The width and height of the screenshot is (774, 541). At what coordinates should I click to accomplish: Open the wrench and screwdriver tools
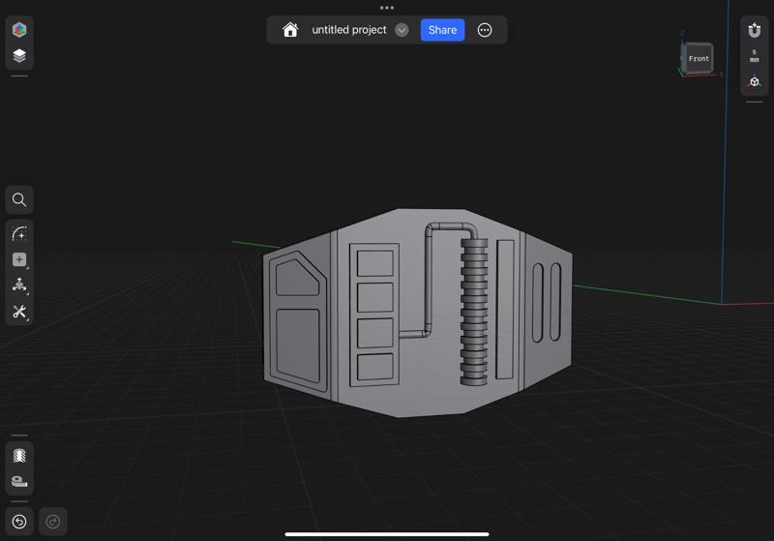[x=19, y=312]
